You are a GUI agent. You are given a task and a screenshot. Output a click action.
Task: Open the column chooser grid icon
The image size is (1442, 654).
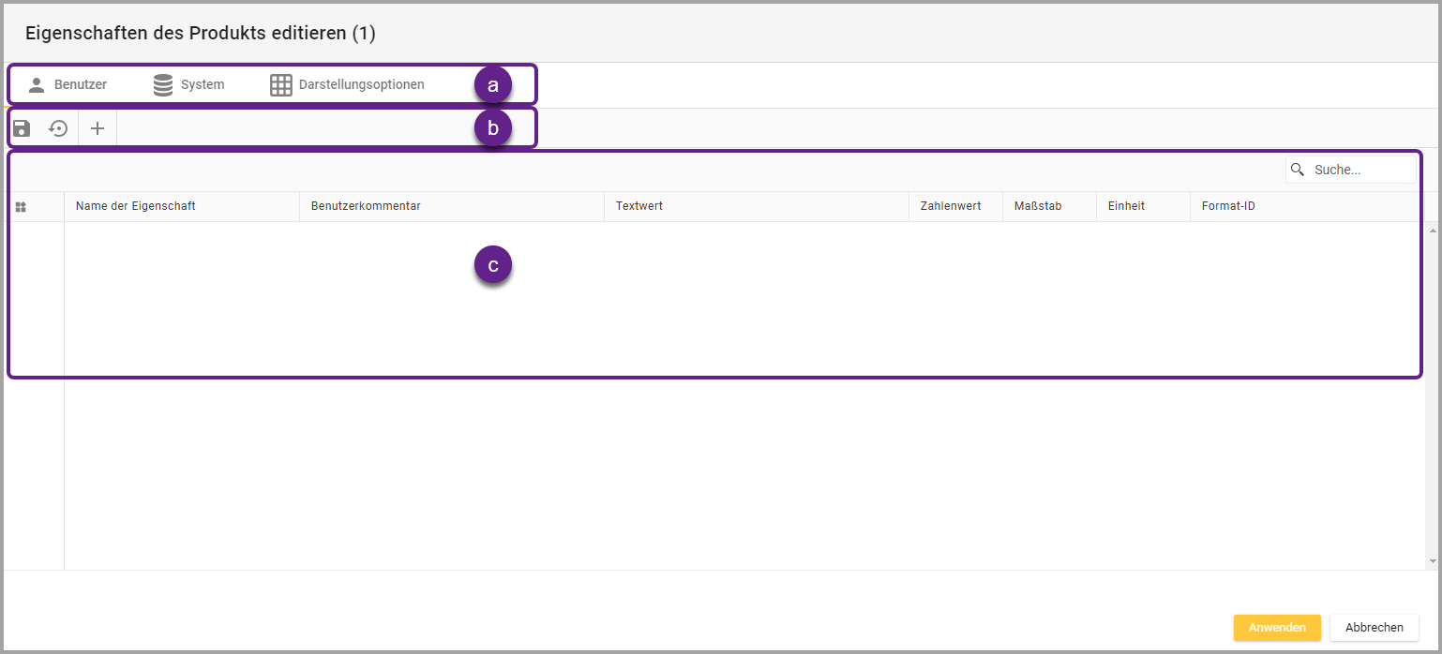[21, 207]
